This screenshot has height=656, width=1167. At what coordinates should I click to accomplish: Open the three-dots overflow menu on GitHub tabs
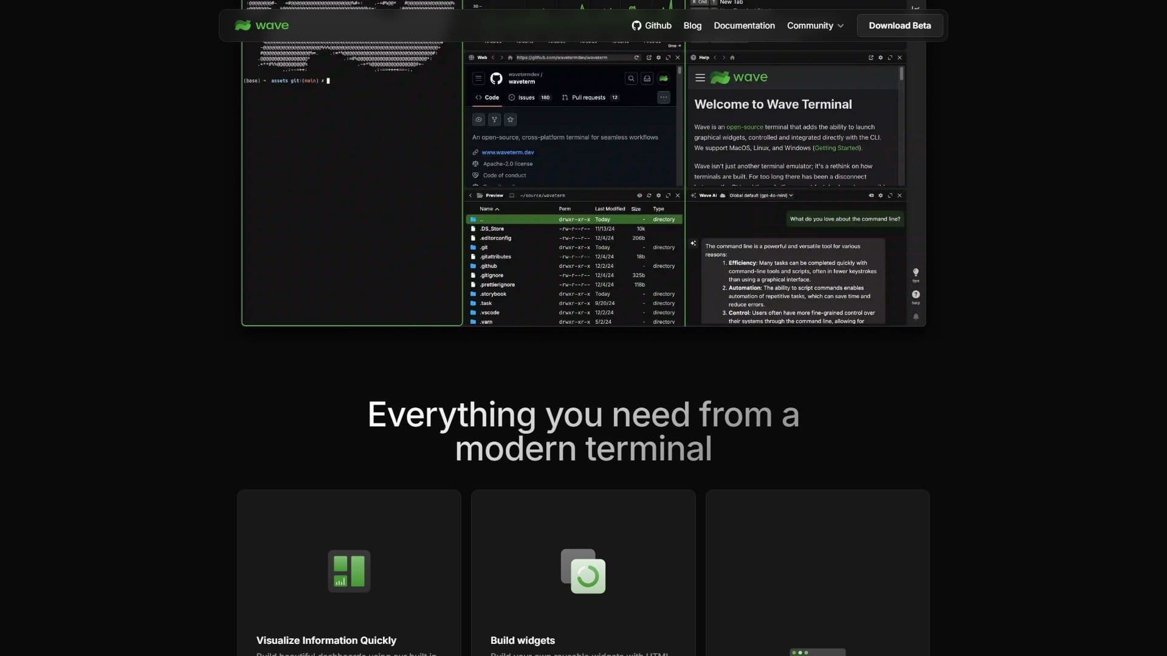(x=664, y=97)
